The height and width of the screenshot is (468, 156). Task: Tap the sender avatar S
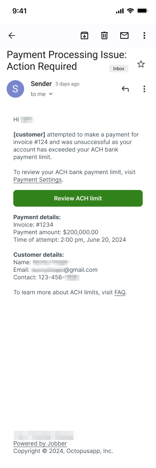pyautogui.click(x=15, y=89)
